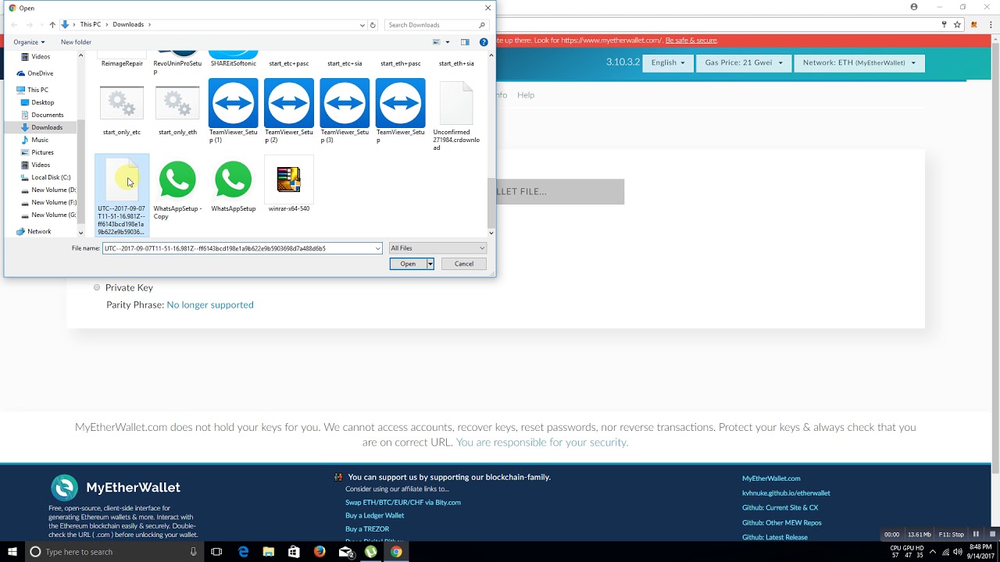Screen dimensions: 1000x562
Task: Expand the view options dropdown arrow
Action: [448, 42]
